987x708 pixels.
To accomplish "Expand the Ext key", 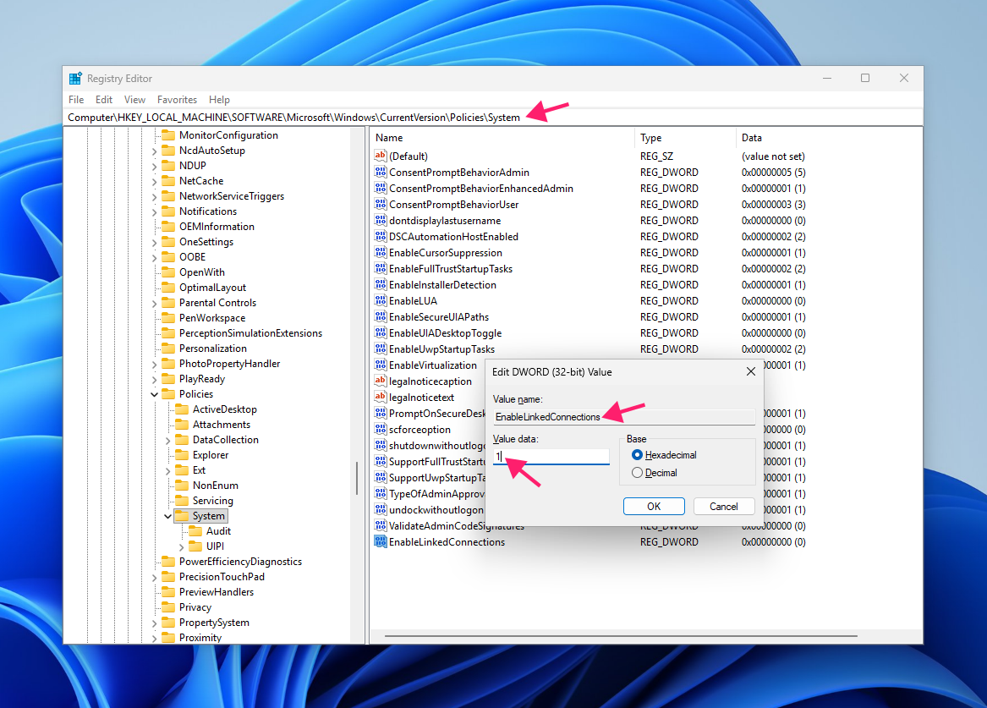I will tap(168, 471).
